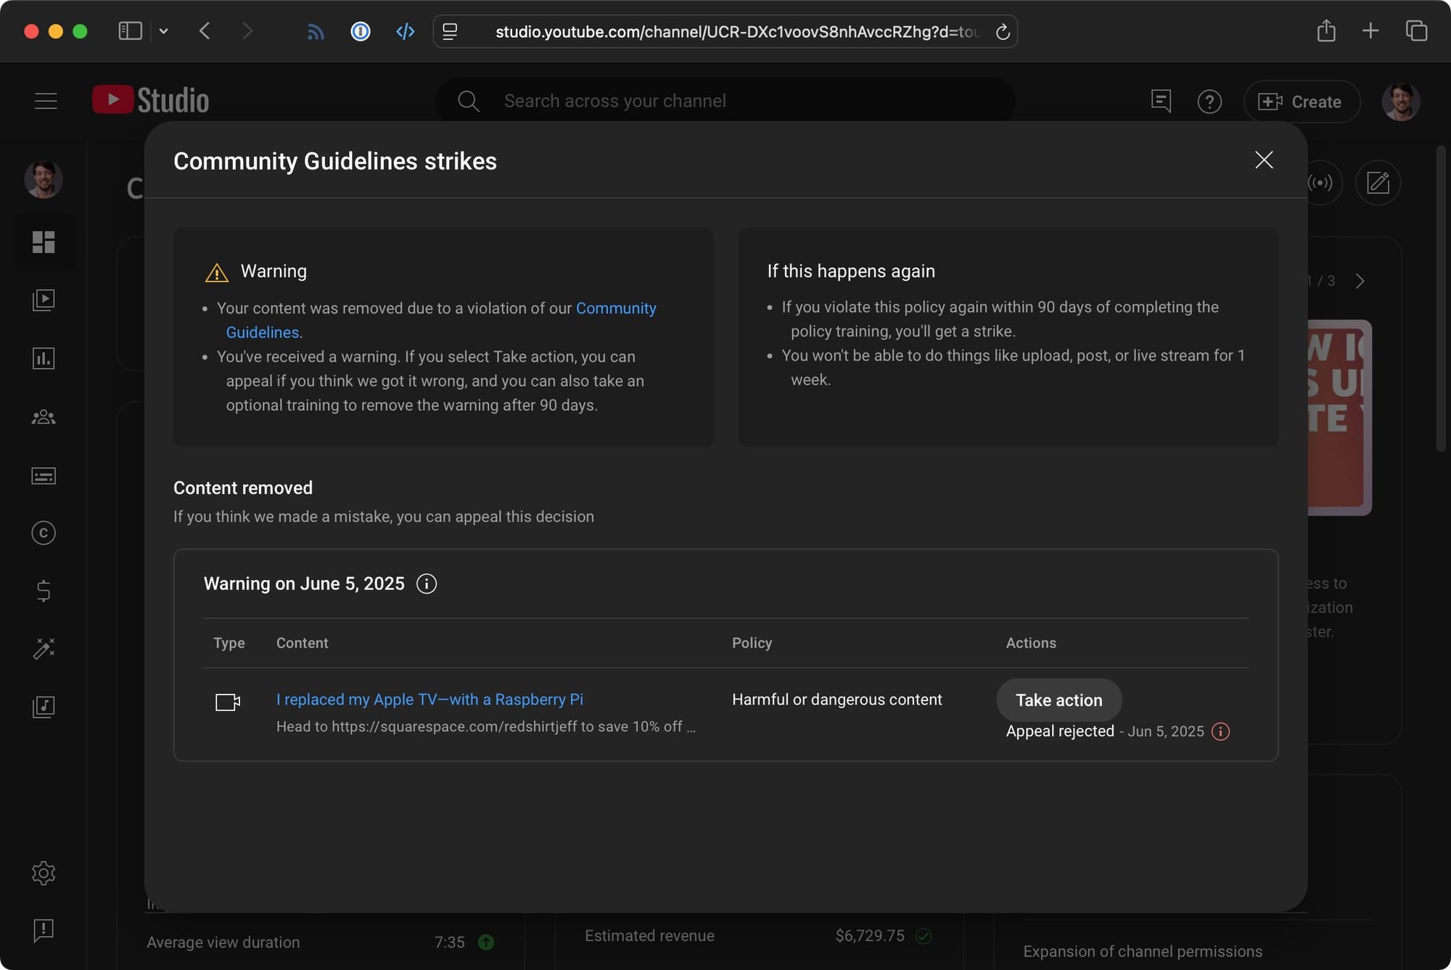The height and width of the screenshot is (970, 1451).
Task: Open the video 'I replaced my Apple TV' link
Action: point(429,700)
